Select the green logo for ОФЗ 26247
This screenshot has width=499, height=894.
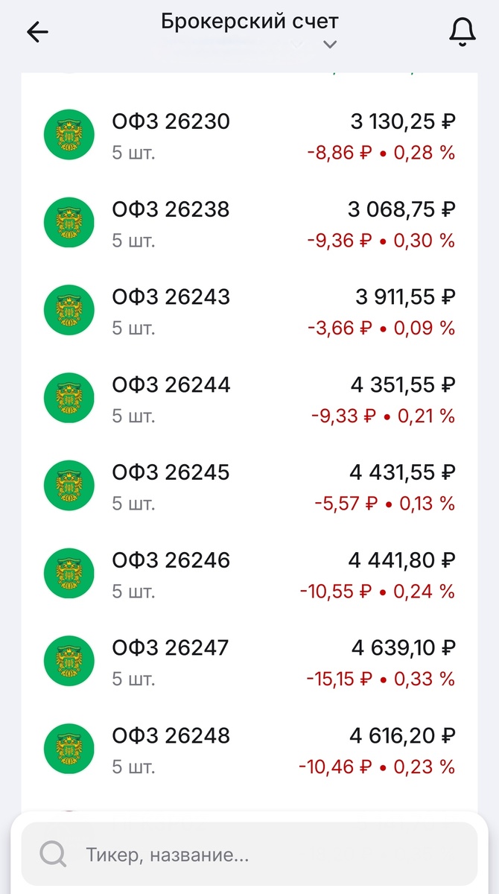(69, 661)
